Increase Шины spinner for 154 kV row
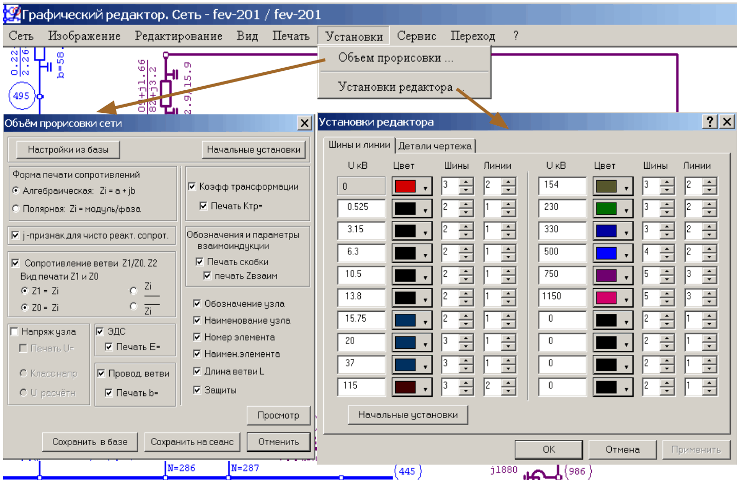The height and width of the screenshot is (480, 737). click(667, 182)
